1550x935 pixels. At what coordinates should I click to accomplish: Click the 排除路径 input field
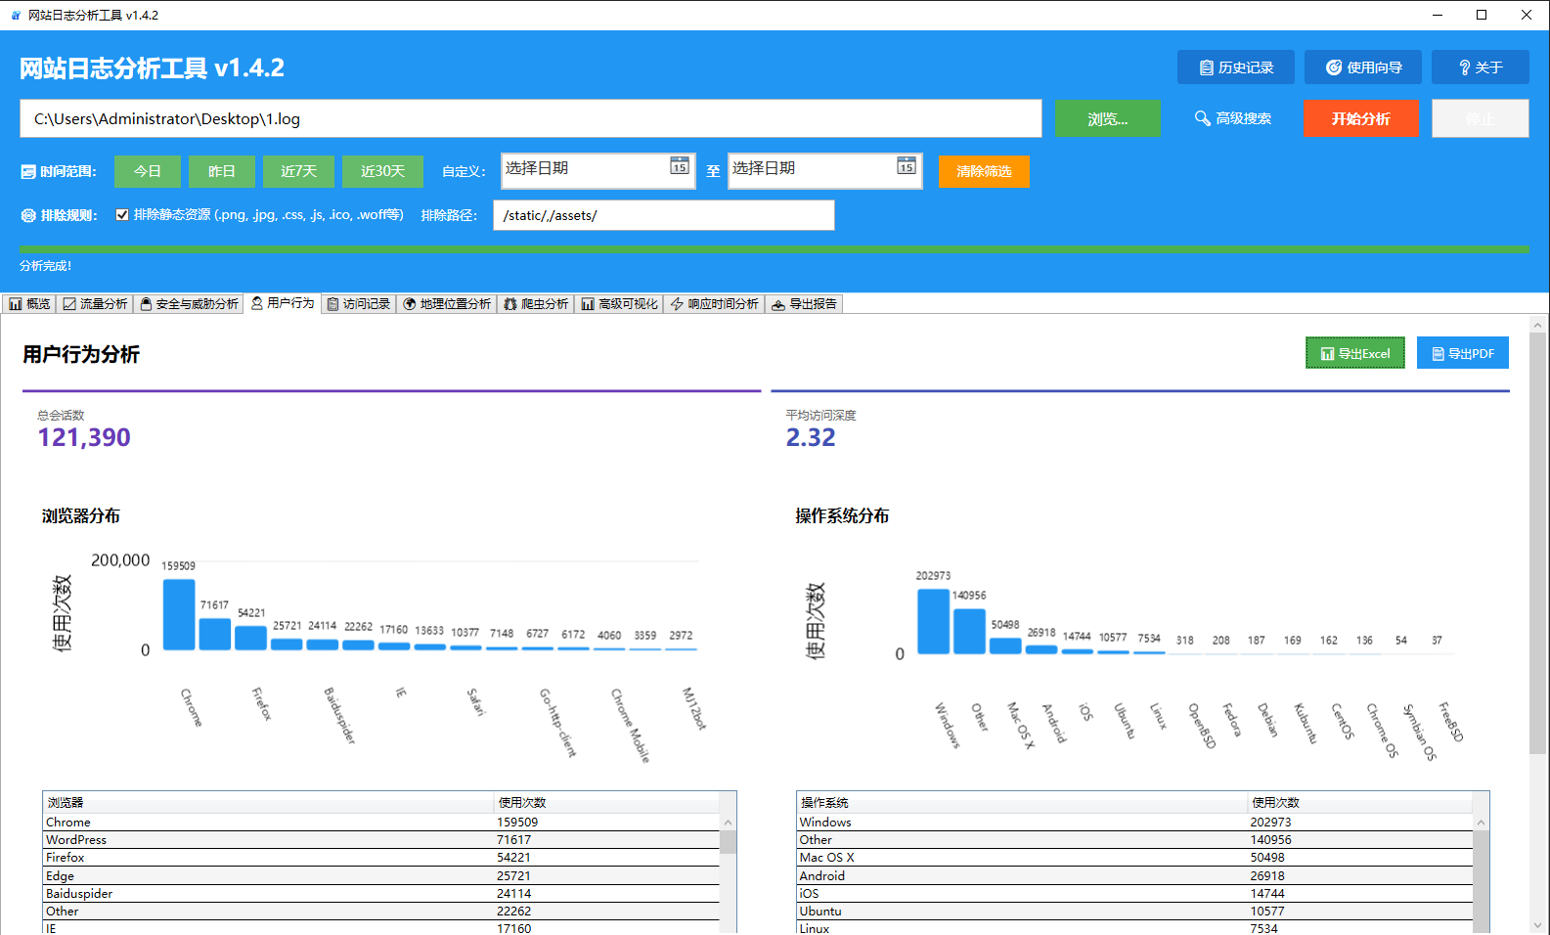pos(663,215)
